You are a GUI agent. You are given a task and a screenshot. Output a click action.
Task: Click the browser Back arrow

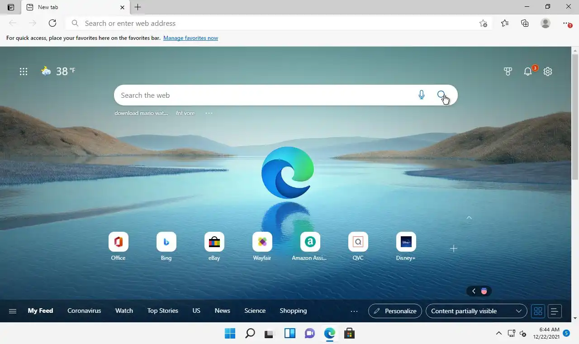point(13,23)
